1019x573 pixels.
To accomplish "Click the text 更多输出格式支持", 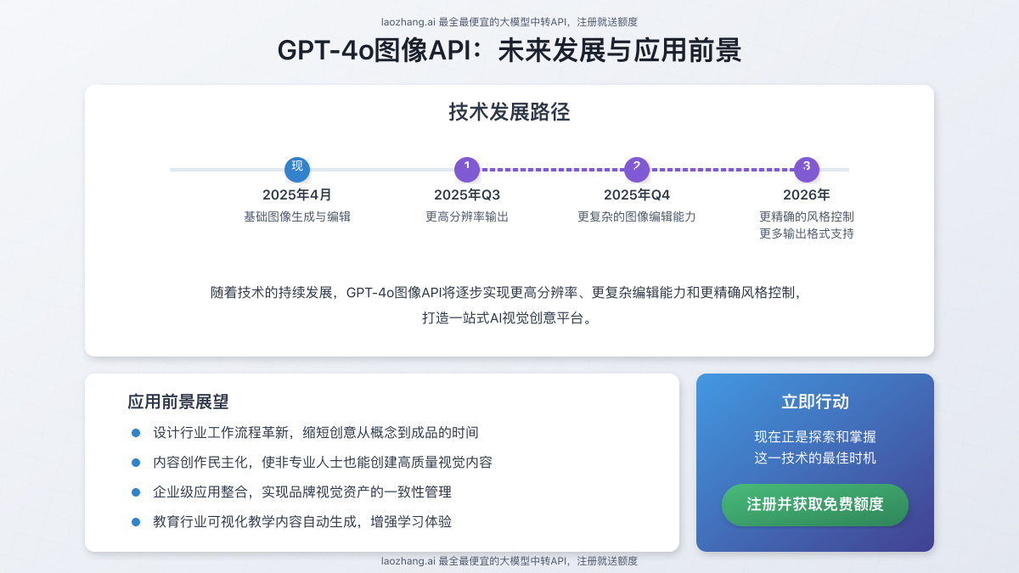I will 807,233.
